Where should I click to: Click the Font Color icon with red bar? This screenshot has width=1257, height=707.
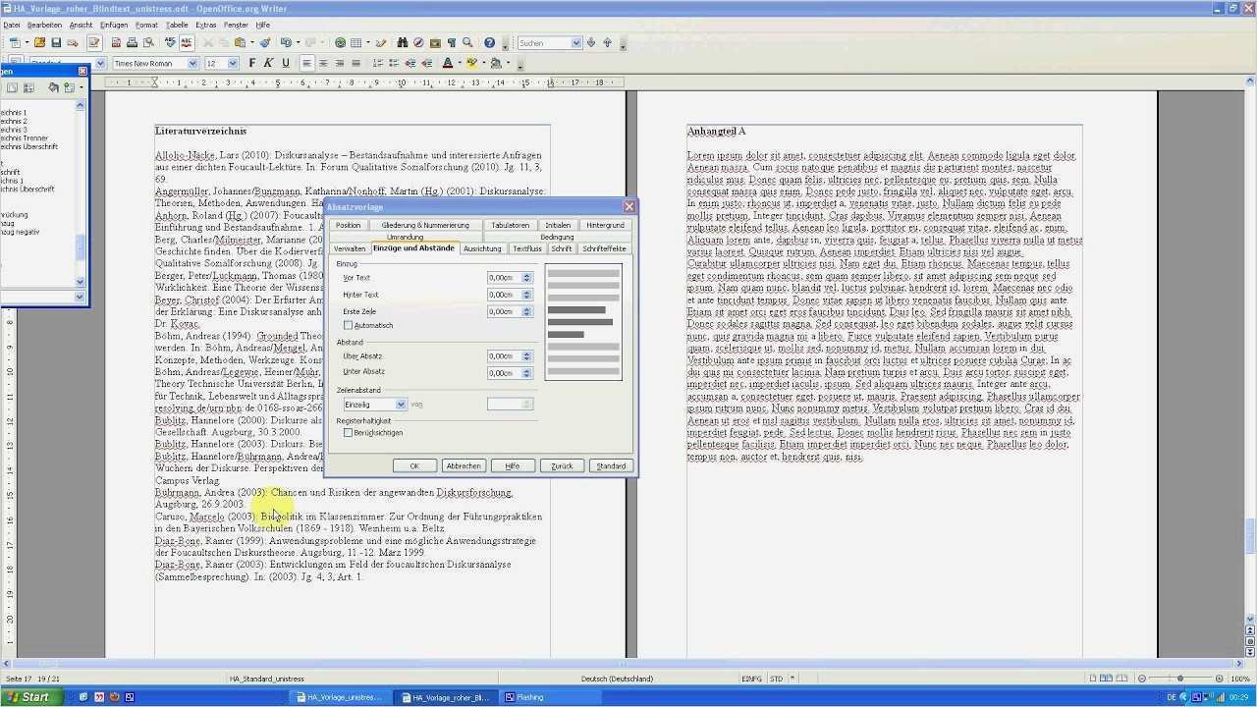(447, 63)
